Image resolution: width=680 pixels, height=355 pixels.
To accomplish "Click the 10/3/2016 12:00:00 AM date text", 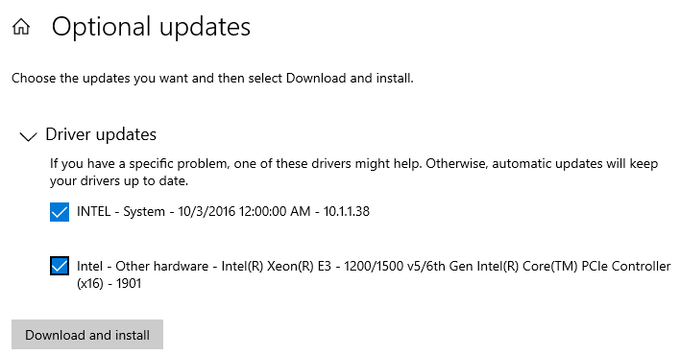I will click(x=244, y=211).
